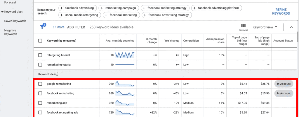The image size is (299, 117).
Task: Open Saved keywords in sidebar
Action: point(15,21)
